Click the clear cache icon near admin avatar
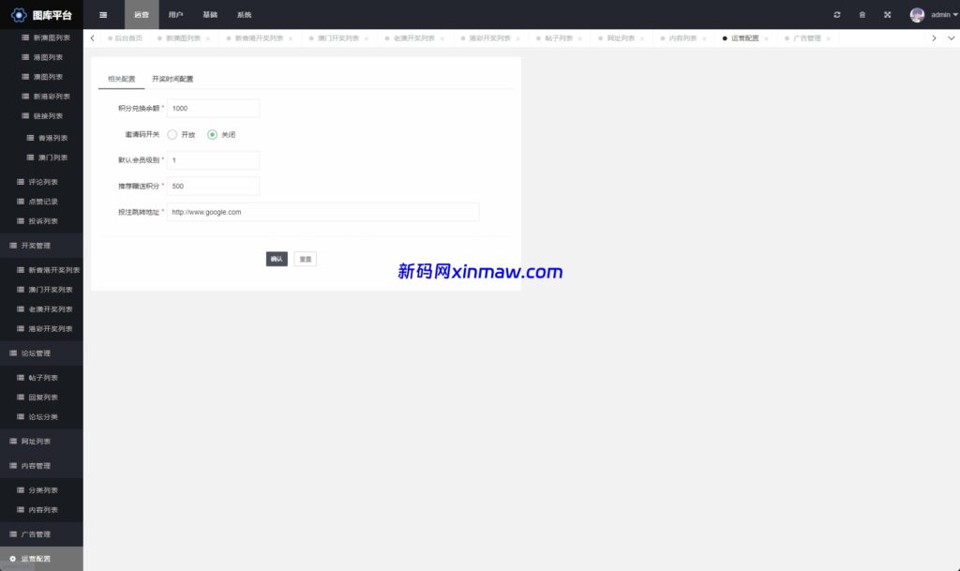960x571 pixels. pos(862,14)
